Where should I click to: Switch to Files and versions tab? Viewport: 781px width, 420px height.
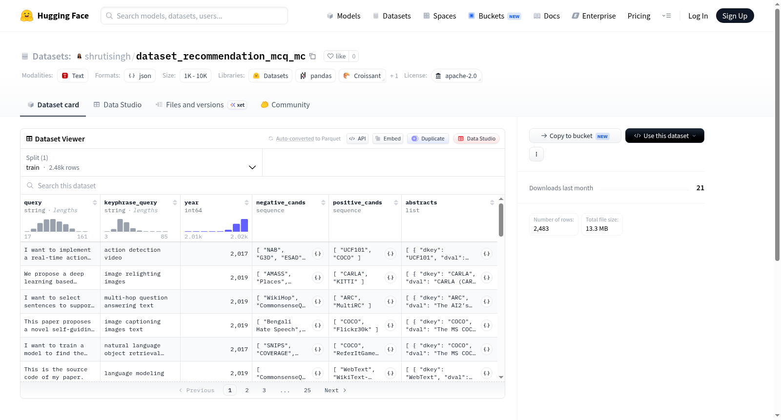(x=201, y=104)
